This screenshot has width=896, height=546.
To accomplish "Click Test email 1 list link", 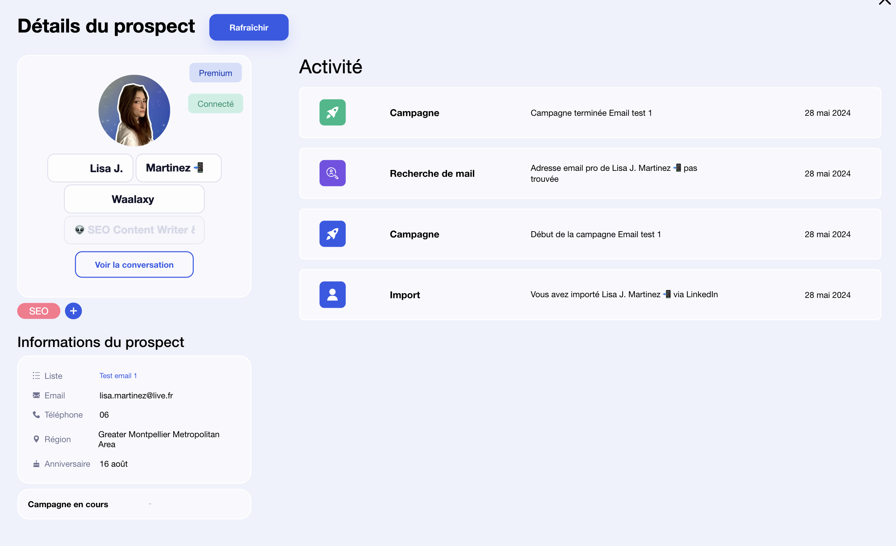I will coord(118,376).
